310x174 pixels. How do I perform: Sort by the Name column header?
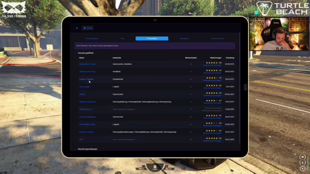(x=82, y=58)
